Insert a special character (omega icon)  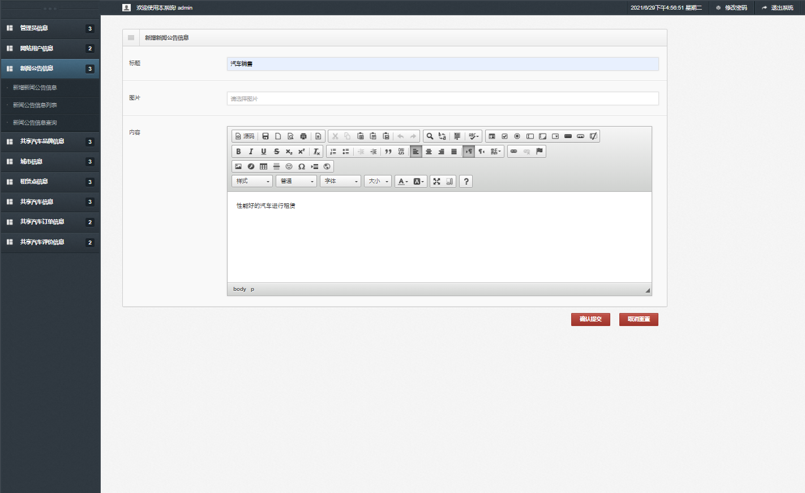click(x=302, y=166)
